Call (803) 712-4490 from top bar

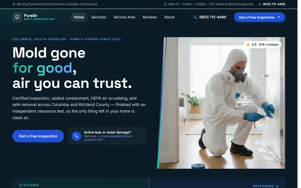pos(274,4)
